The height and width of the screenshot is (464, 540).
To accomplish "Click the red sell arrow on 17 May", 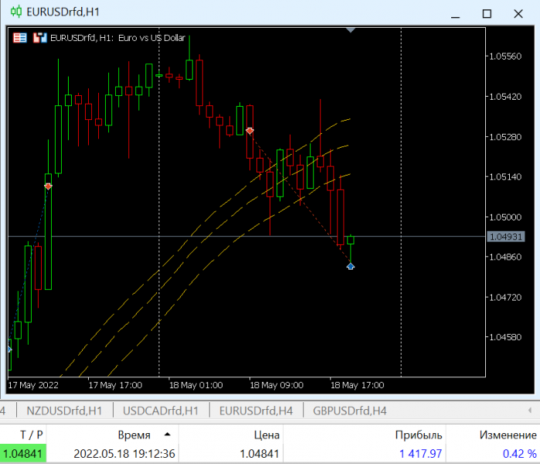I will pos(48,186).
